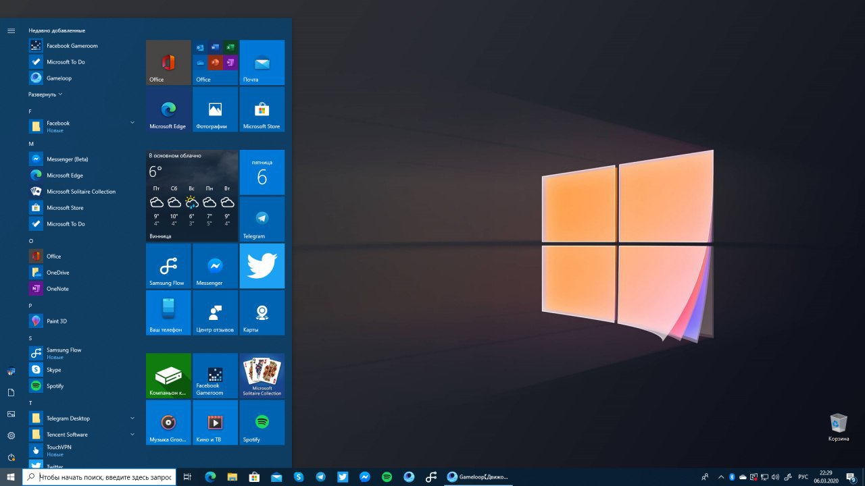The width and height of the screenshot is (865, 486).
Task: Select the Корзина recycle bin on desktop
Action: click(839, 428)
